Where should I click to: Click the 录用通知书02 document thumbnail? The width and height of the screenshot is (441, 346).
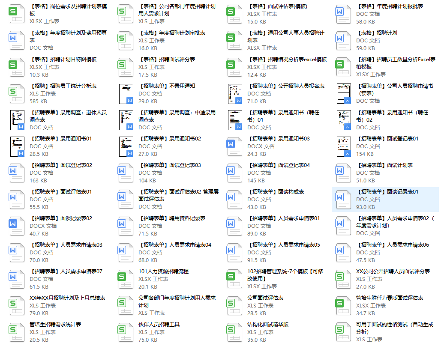click(x=126, y=147)
